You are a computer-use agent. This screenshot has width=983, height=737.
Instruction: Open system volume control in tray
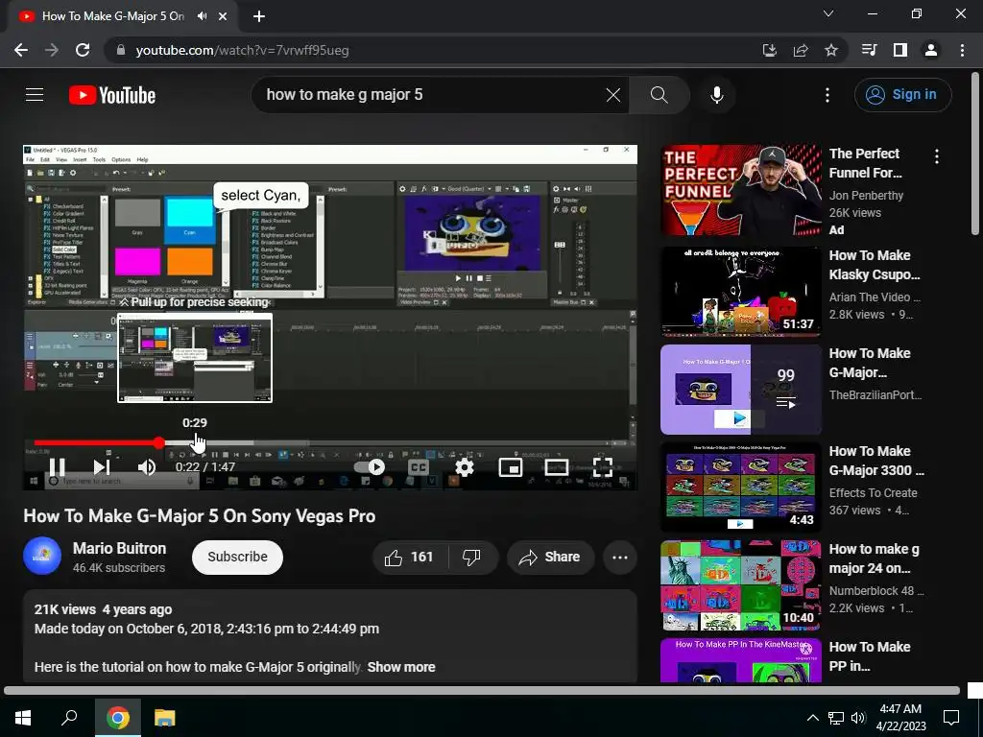(858, 718)
